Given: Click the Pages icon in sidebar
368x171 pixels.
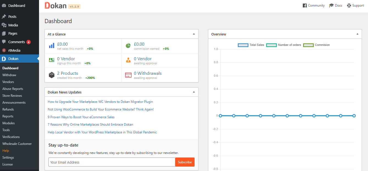Looking at the screenshot, I should pos(4,34).
